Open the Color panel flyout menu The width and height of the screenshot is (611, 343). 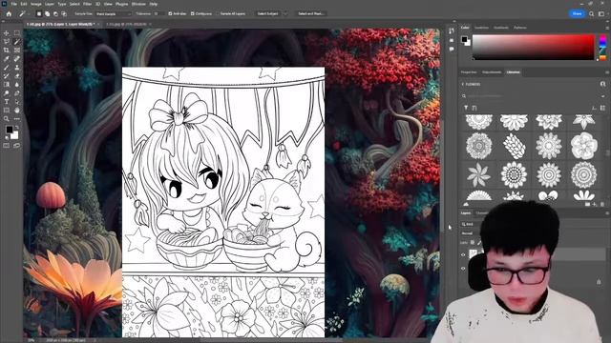pyautogui.click(x=607, y=28)
